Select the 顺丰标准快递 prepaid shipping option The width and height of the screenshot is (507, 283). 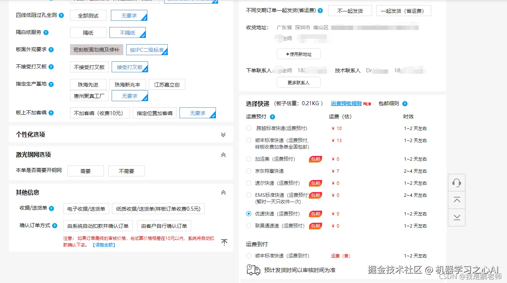point(248,140)
